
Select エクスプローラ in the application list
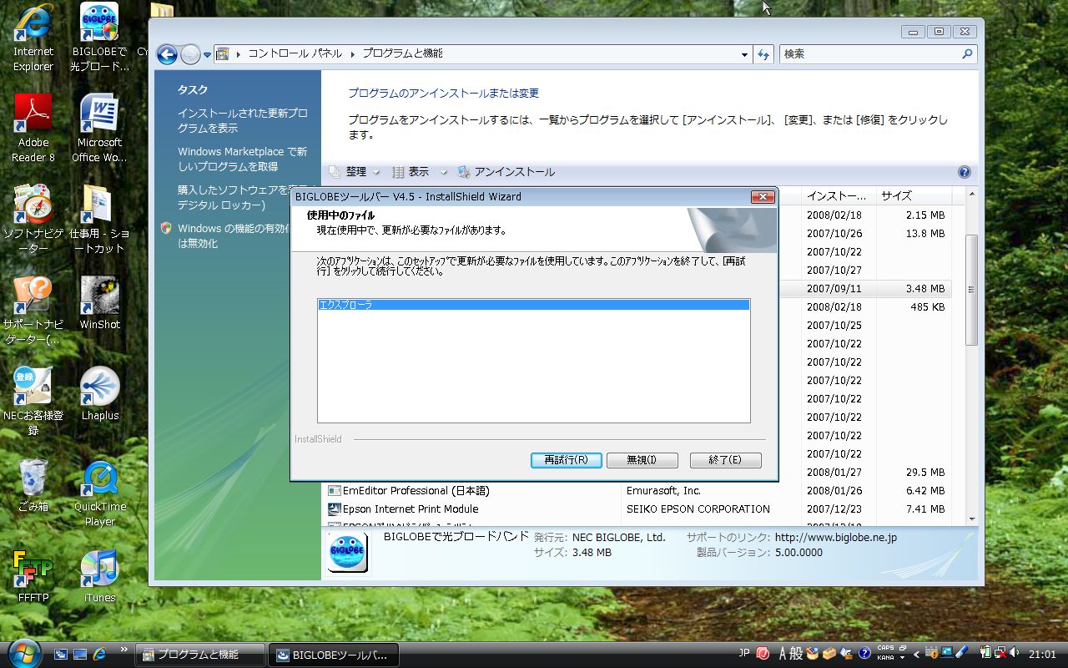pos(533,306)
